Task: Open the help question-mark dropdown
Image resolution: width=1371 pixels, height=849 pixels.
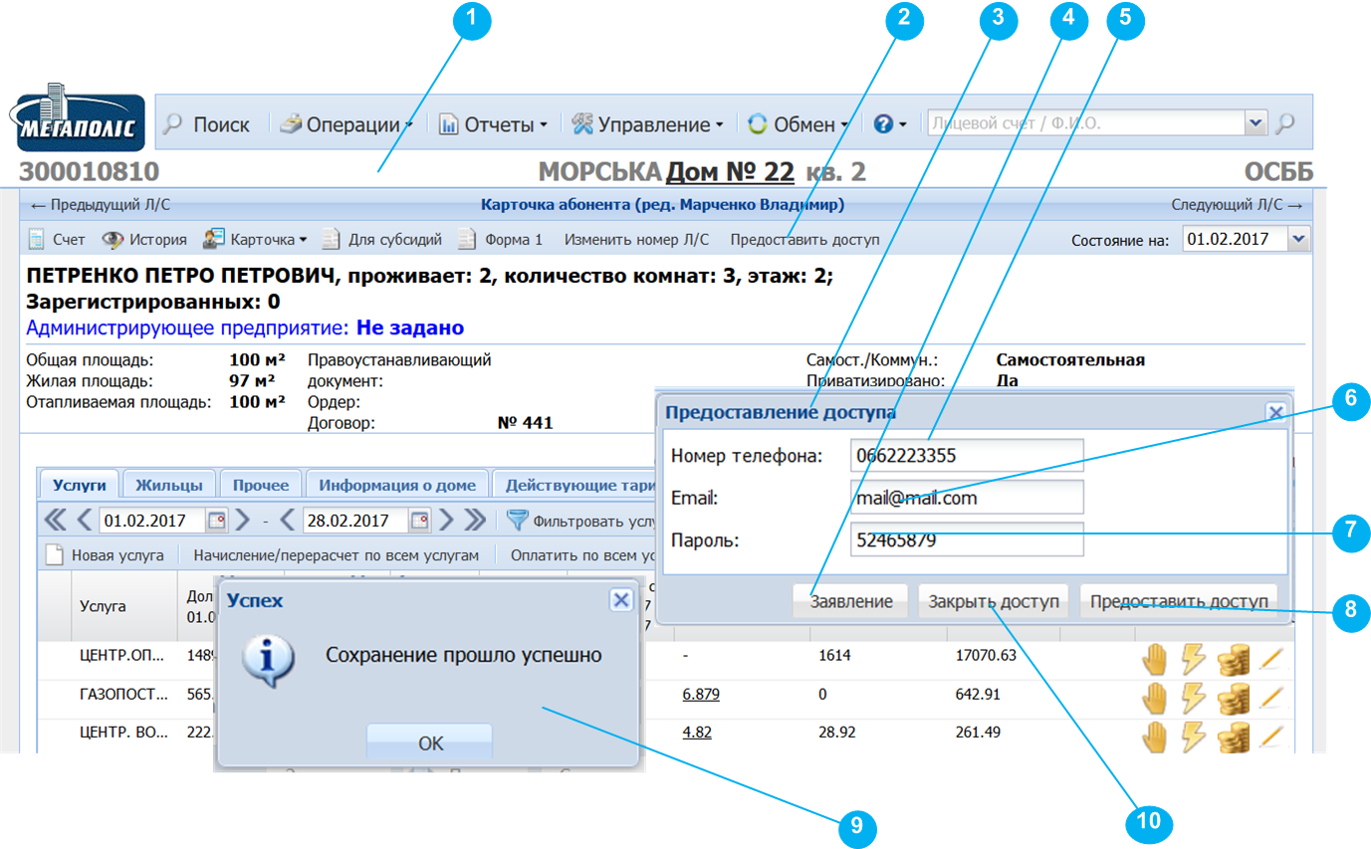Action: point(890,124)
